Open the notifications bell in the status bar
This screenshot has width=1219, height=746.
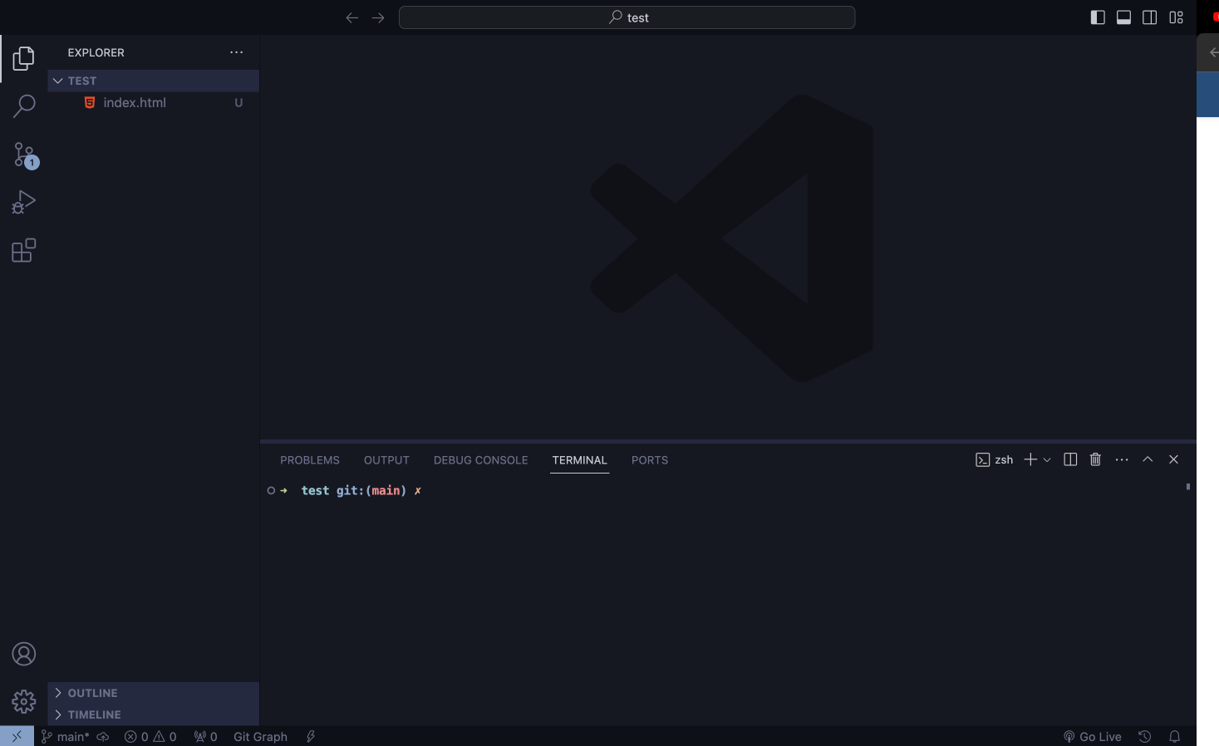(1174, 736)
